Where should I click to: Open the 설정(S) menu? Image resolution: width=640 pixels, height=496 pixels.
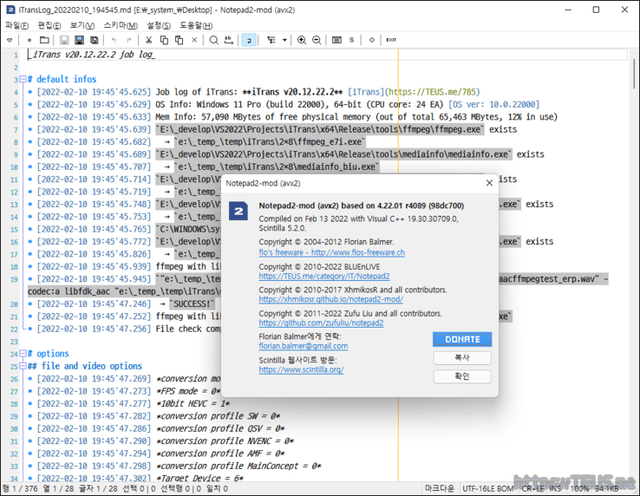tap(159, 25)
